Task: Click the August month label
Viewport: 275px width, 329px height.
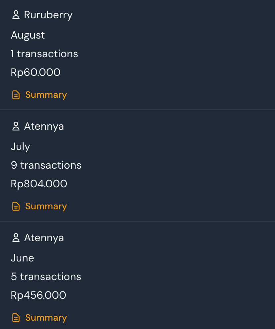Action: click(x=28, y=35)
